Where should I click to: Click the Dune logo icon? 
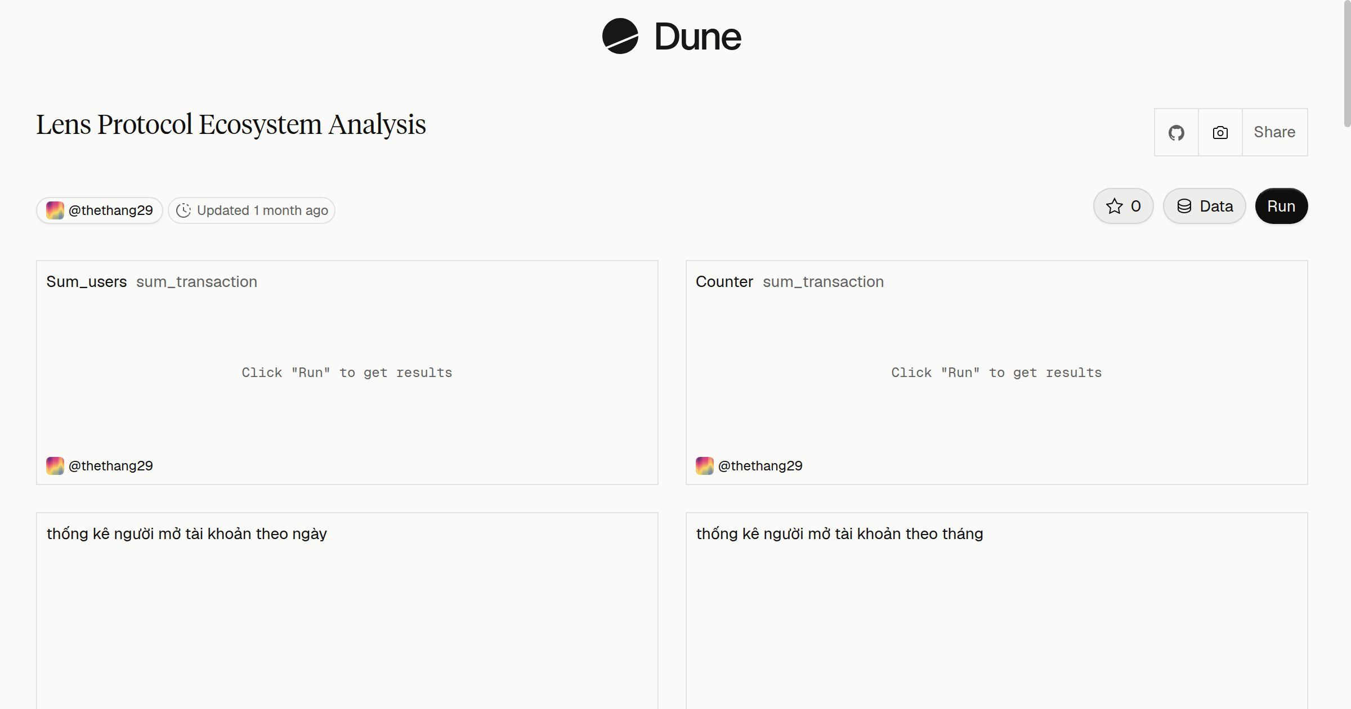[x=620, y=36]
